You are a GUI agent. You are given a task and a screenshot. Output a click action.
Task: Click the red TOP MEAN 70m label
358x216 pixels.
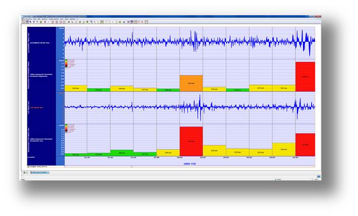(37, 107)
